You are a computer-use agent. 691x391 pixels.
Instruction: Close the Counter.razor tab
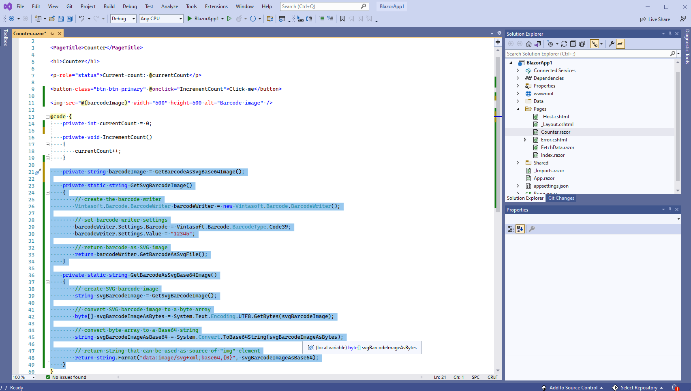pyautogui.click(x=60, y=34)
